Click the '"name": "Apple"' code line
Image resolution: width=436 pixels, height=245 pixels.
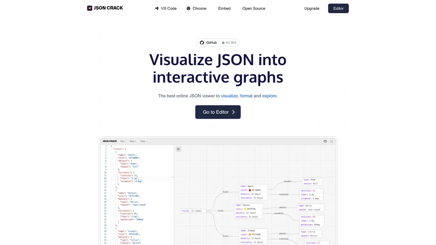pos(127,155)
